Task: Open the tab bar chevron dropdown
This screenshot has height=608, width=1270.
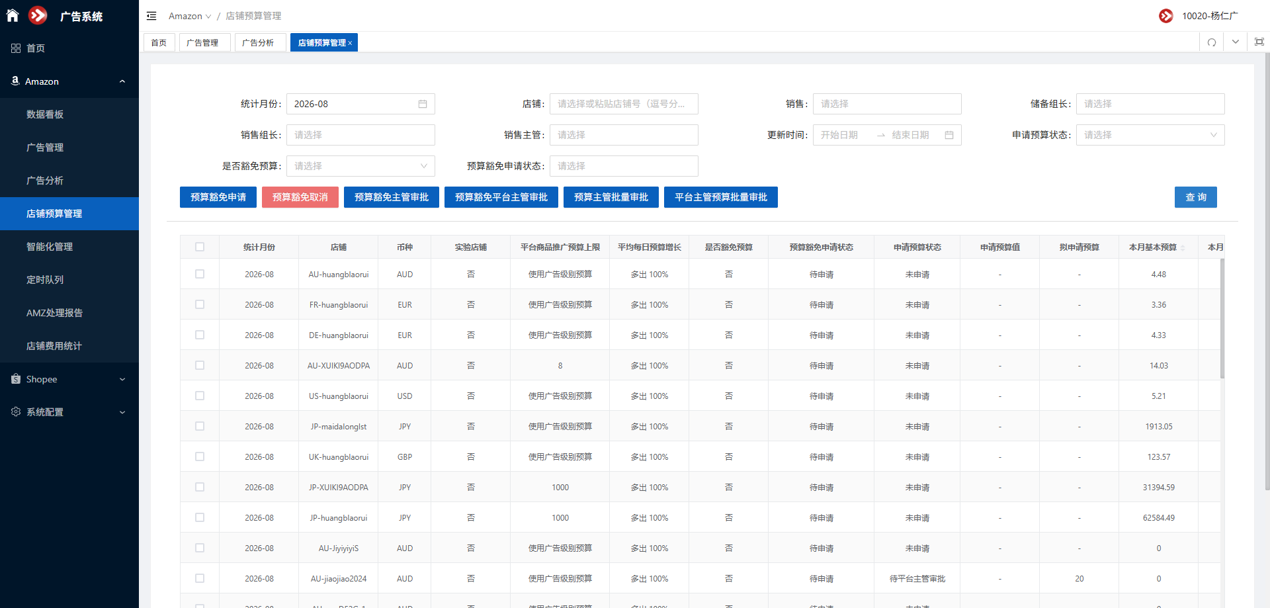Action: tap(1236, 42)
